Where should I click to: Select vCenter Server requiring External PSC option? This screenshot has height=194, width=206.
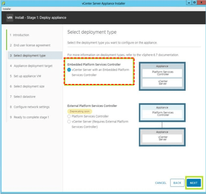tap(69, 122)
